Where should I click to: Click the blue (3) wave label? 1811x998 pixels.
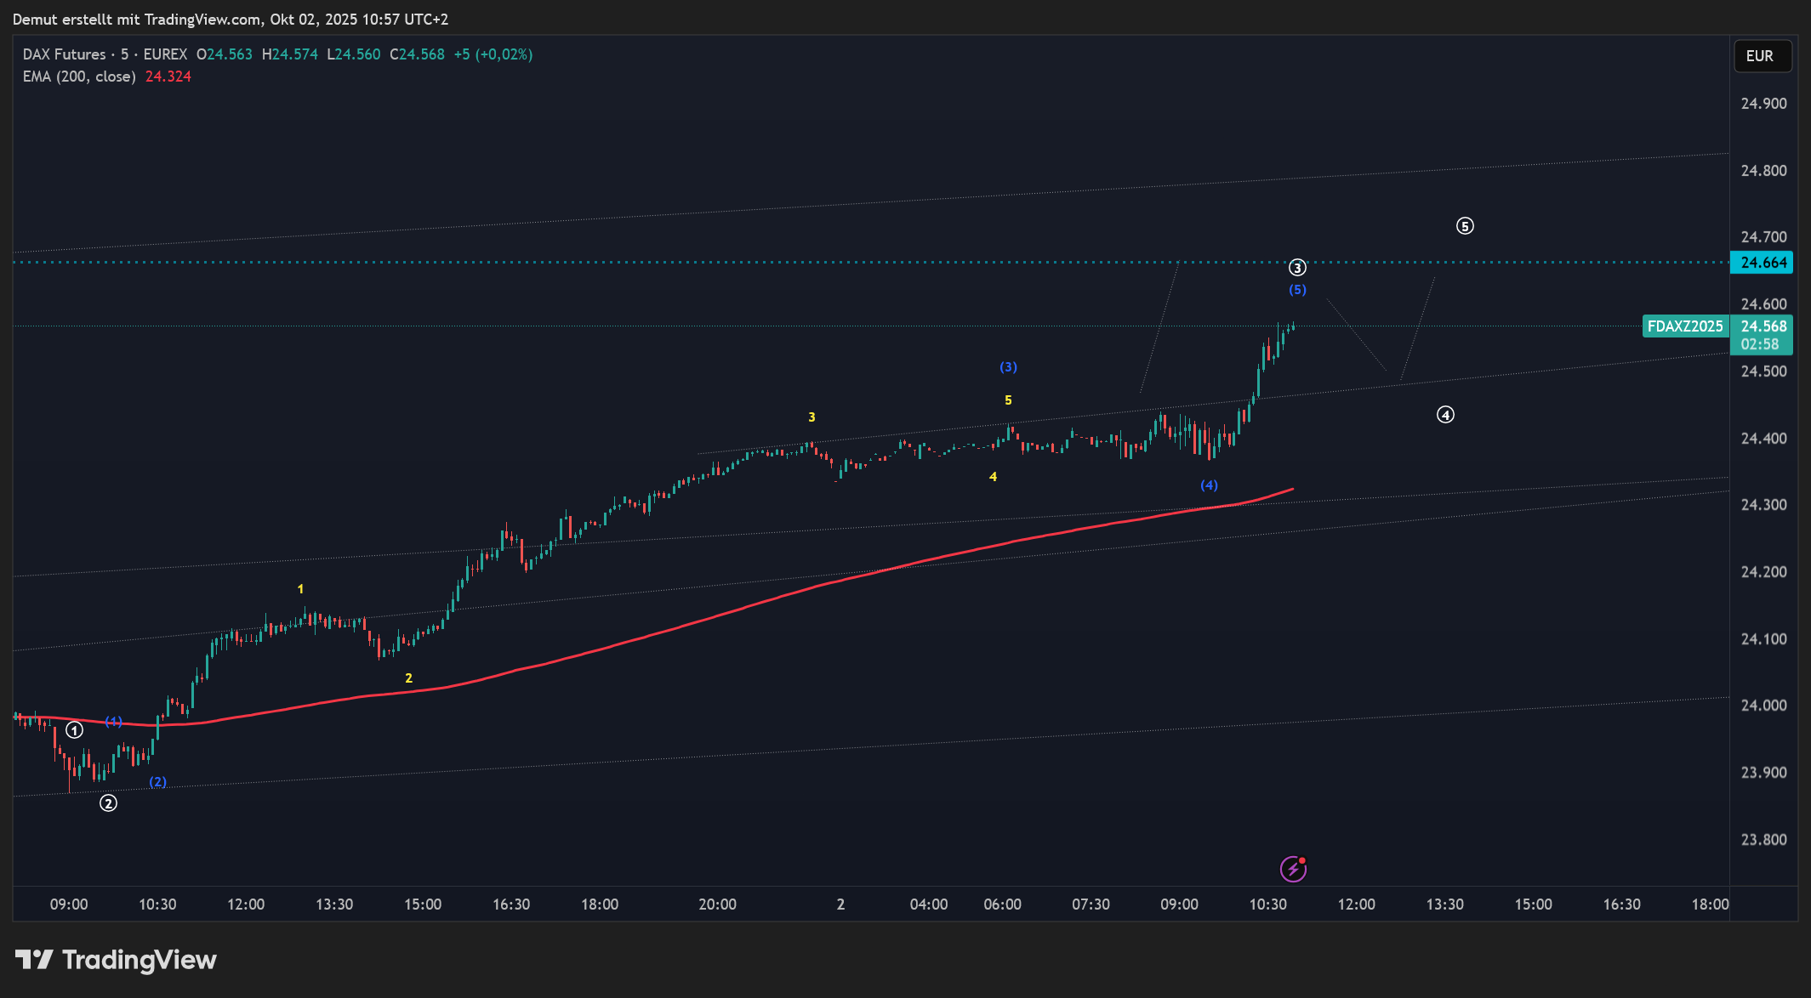click(1008, 367)
